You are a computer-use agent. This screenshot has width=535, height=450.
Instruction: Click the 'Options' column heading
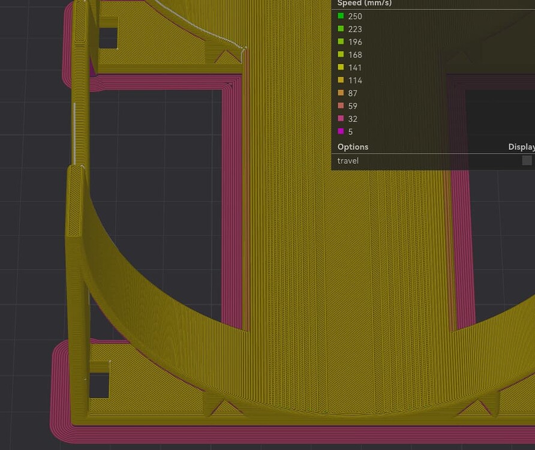pyautogui.click(x=353, y=147)
